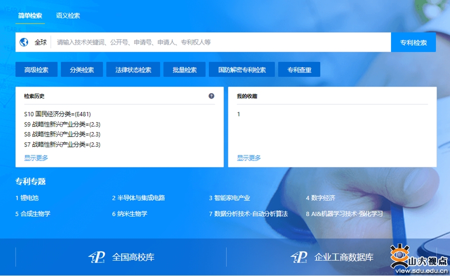450x276 pixels.
Task: Click the globe icon in search bar
Action: 24,42
